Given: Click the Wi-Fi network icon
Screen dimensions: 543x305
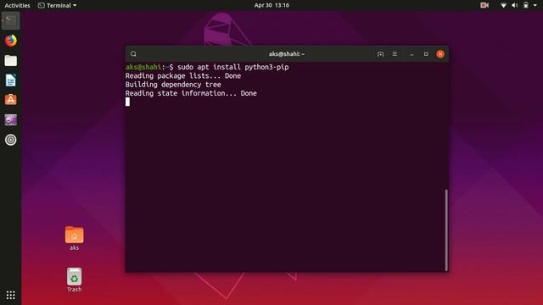Looking at the screenshot, I should tap(503, 5).
